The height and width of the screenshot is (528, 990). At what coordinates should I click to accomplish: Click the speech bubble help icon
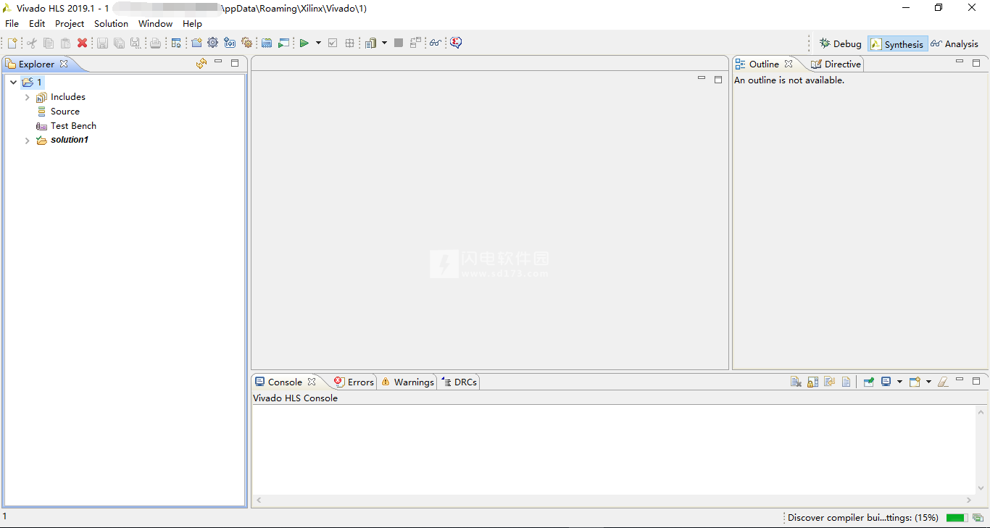pyautogui.click(x=455, y=43)
